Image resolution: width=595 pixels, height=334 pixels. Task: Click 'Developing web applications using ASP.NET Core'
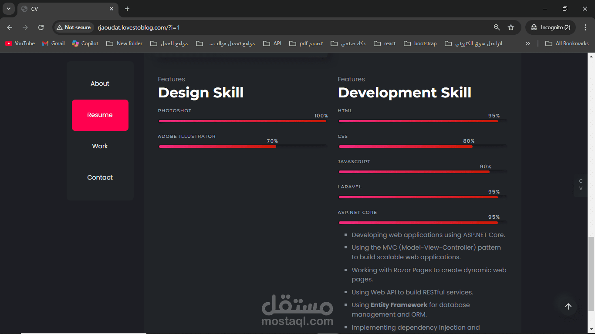pyautogui.click(x=428, y=235)
